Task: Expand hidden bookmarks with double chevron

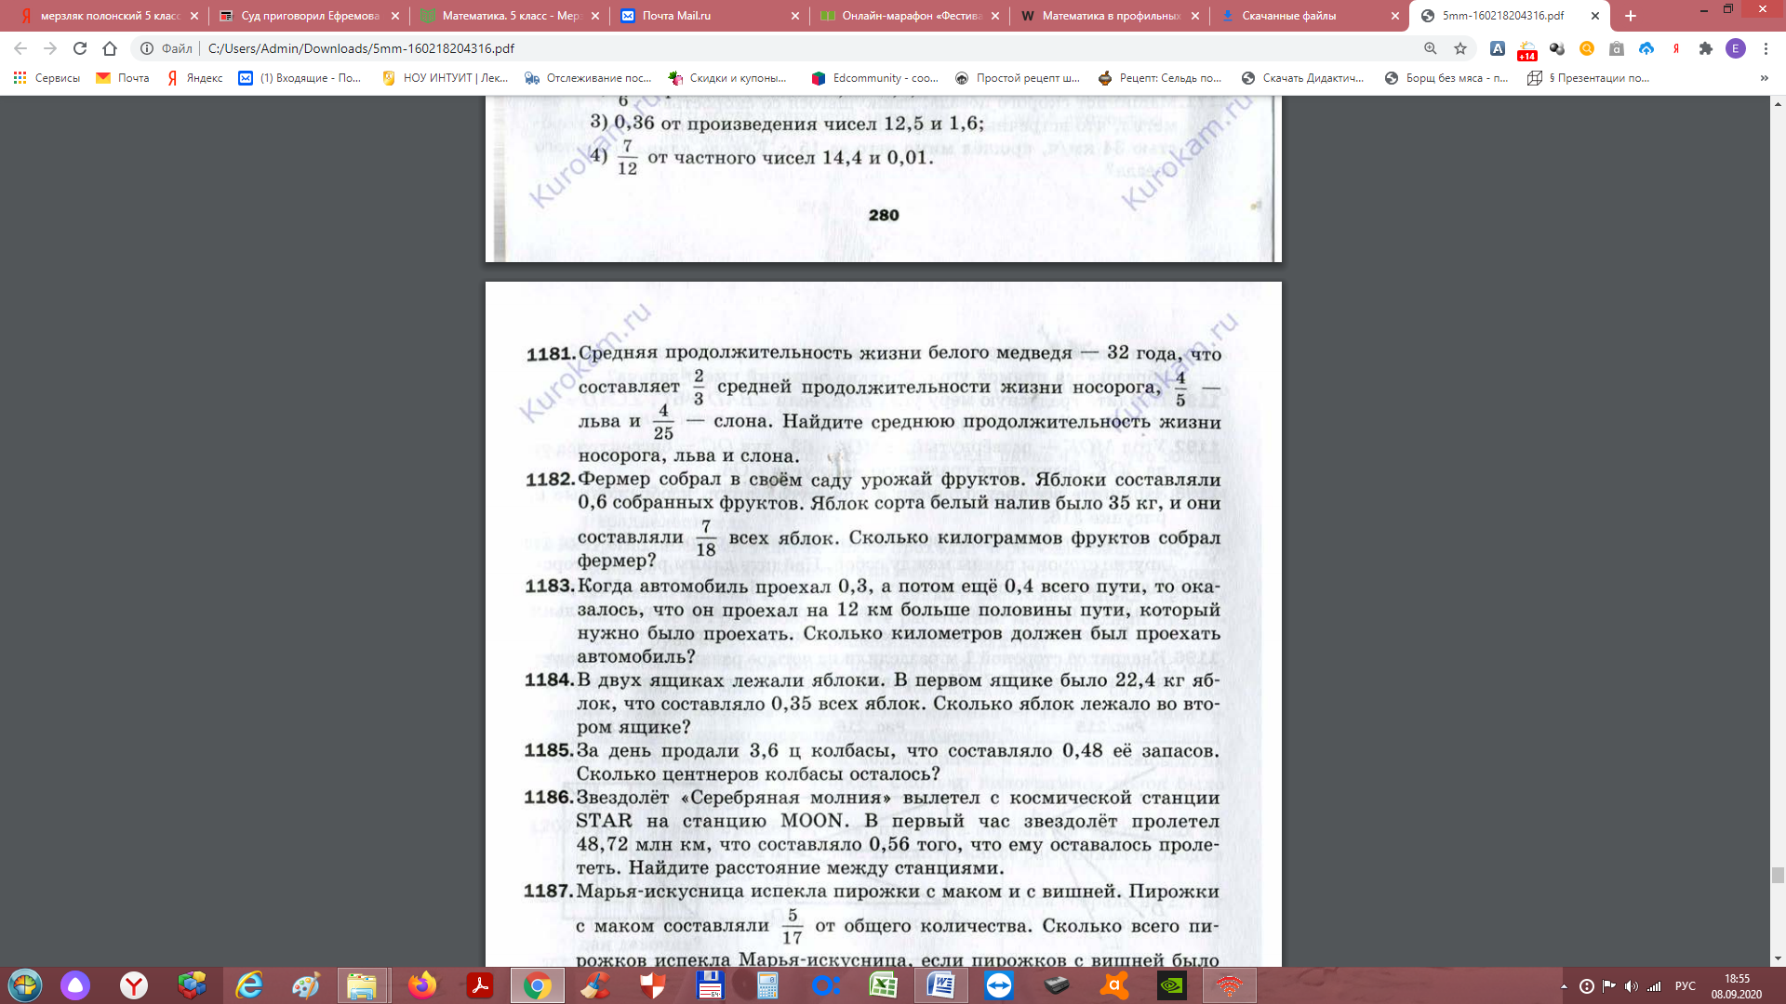Action: click(1764, 78)
